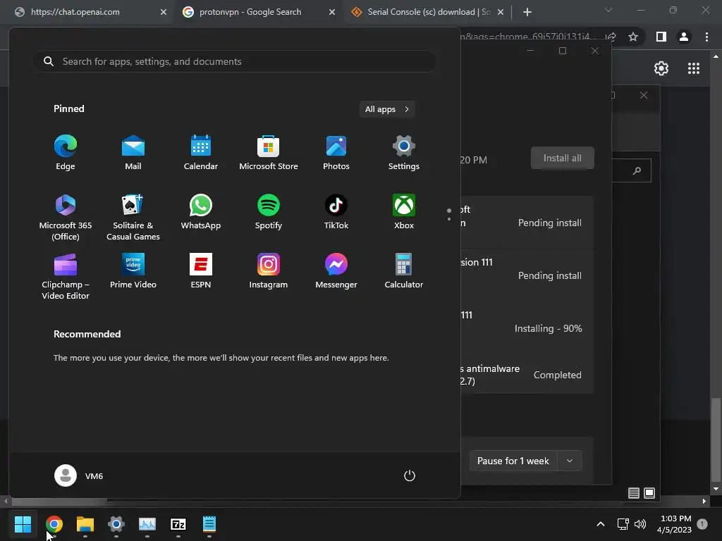Expand the pause duration dropdown arrow
Screen dimensions: 722x541
pyautogui.click(x=570, y=461)
